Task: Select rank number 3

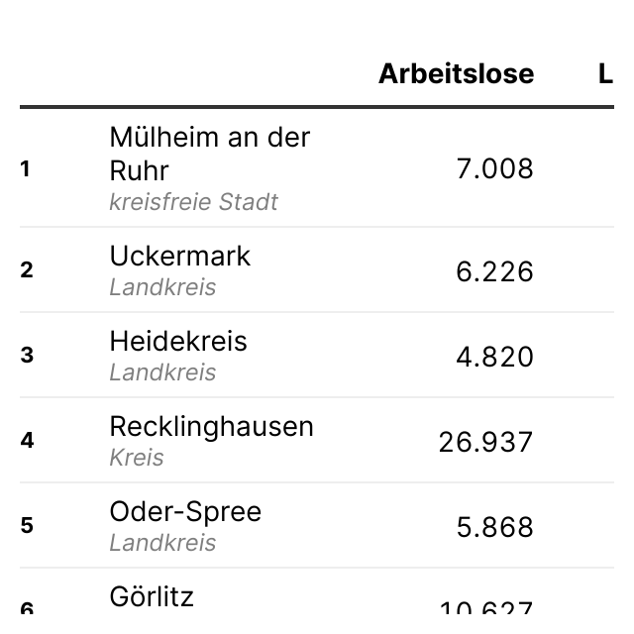Action: [x=27, y=356]
